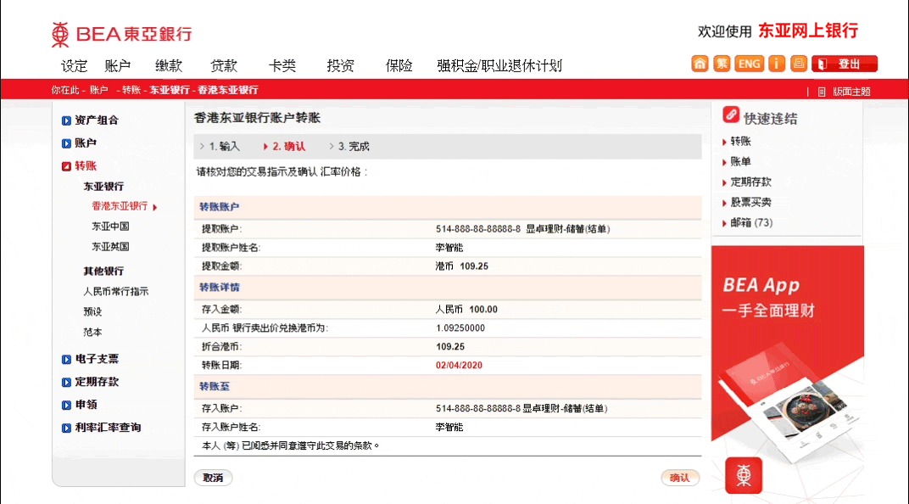
Task: Expand 电子支票 in the sidebar
Action: (x=91, y=359)
